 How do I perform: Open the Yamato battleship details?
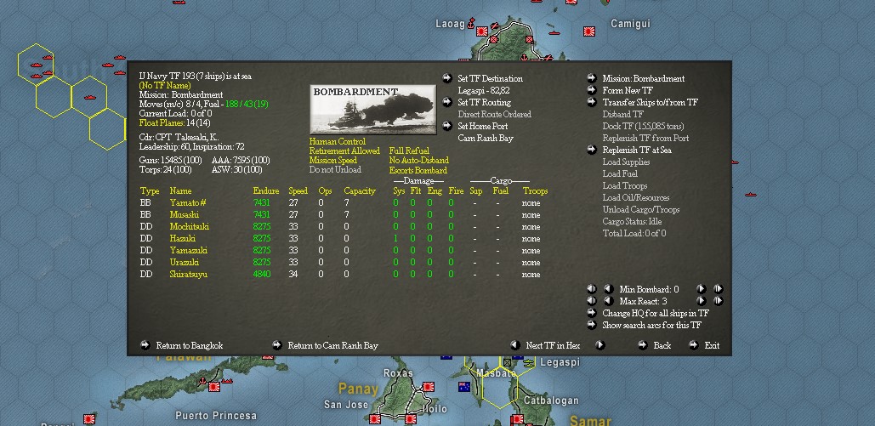point(188,202)
